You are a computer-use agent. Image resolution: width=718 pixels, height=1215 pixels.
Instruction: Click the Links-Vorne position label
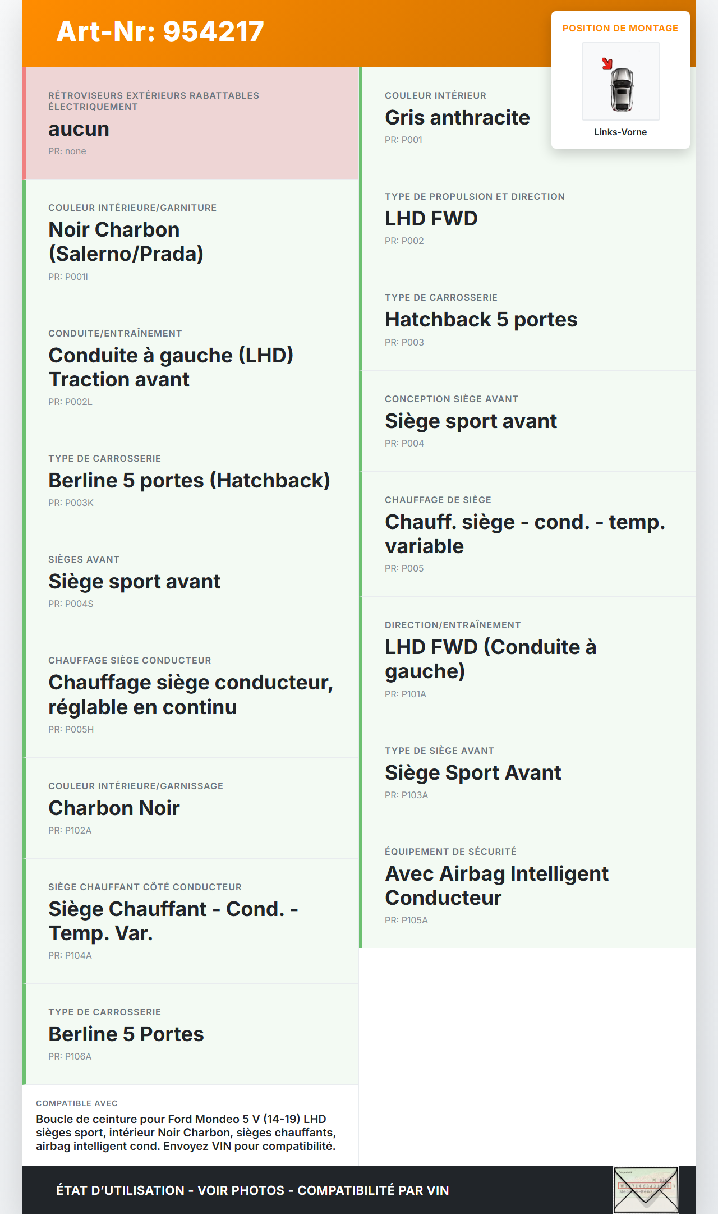click(620, 132)
